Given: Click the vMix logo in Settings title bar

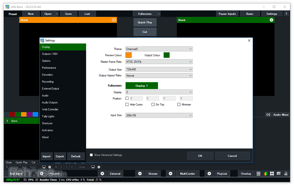Looking at the screenshot, I should pos(42,41).
